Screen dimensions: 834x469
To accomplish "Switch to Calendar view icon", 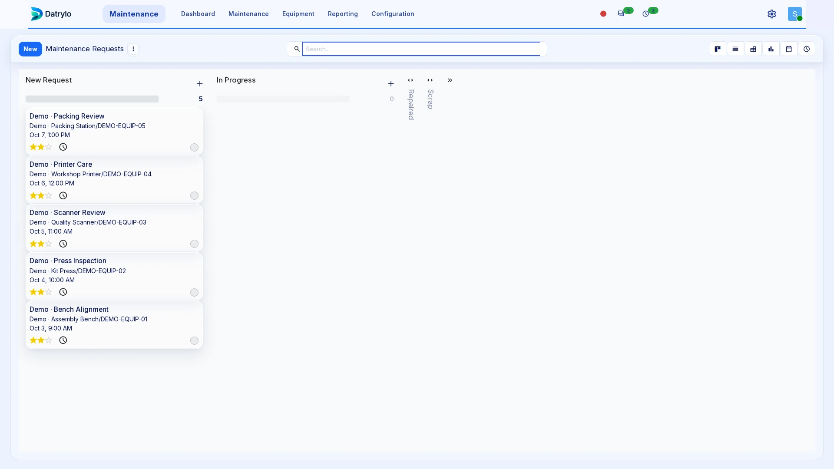I will (789, 49).
